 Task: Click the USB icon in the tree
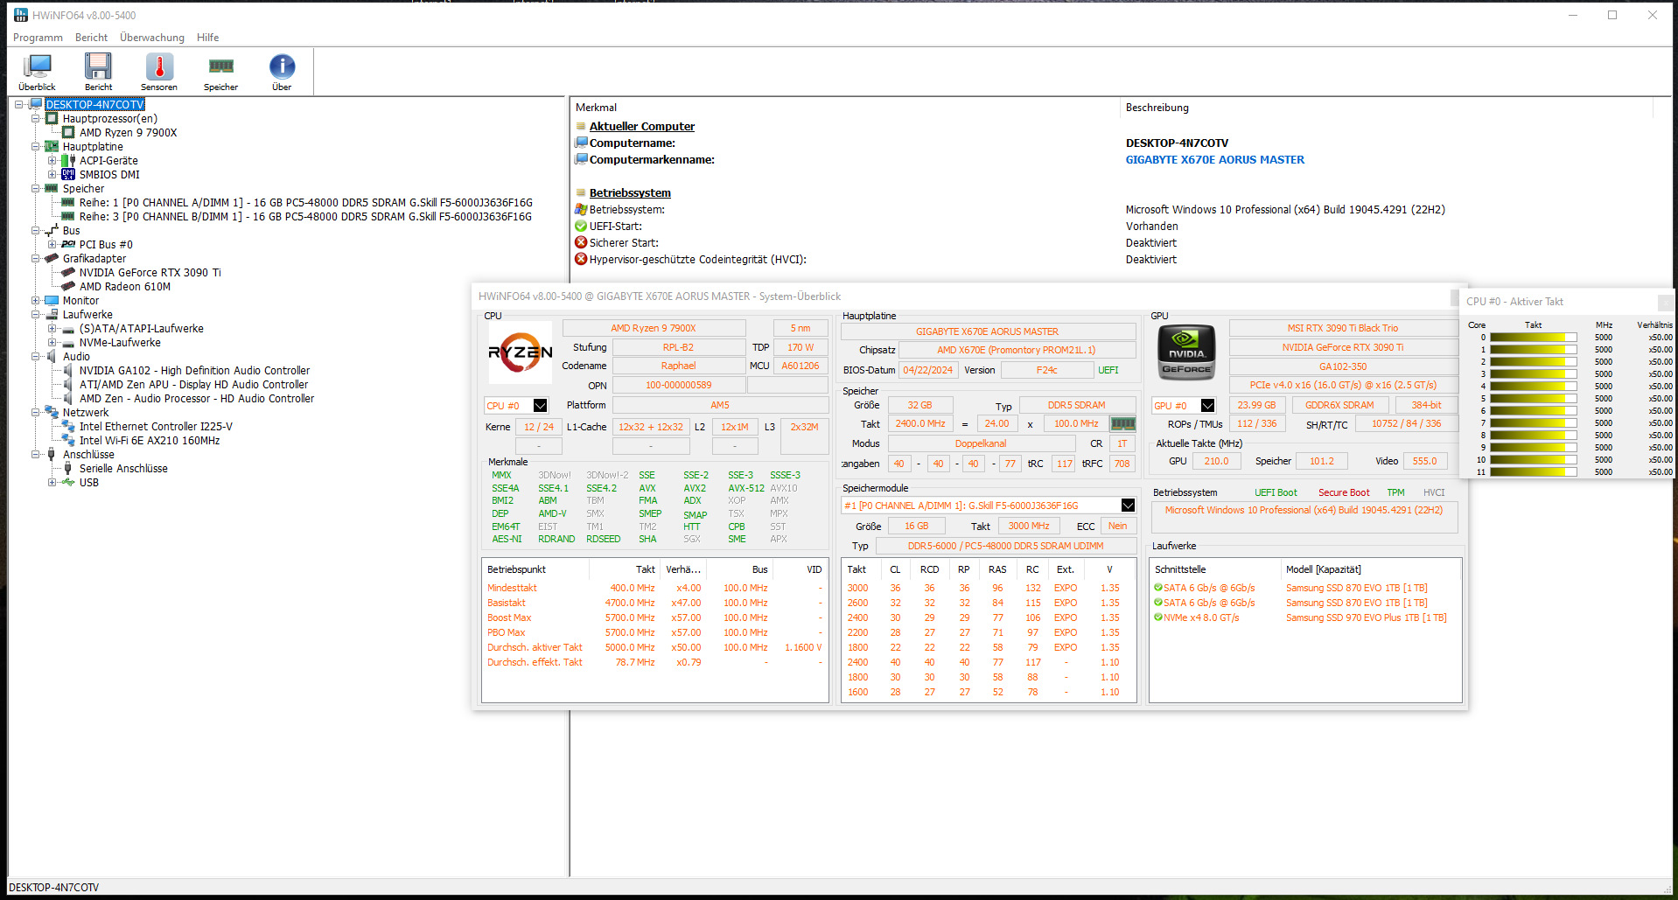click(x=68, y=482)
